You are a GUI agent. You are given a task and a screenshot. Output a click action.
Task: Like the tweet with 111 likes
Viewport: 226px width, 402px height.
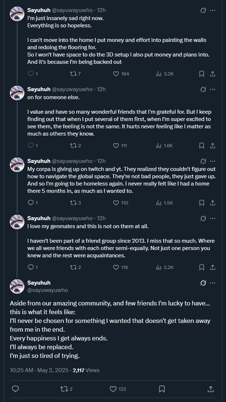click(x=116, y=145)
